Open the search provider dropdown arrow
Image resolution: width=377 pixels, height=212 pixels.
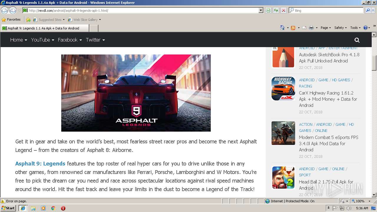pos(373,10)
